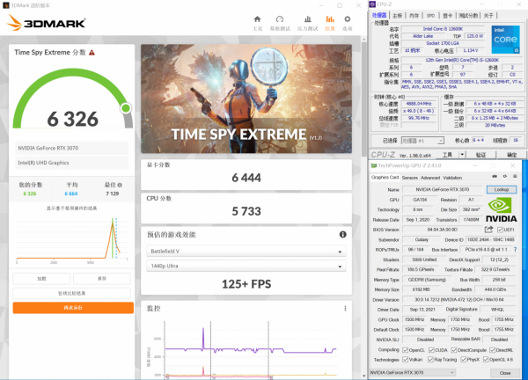Click CPU-Z 工具 (Tools) button
This screenshot has width=528, height=380.
click(448, 155)
